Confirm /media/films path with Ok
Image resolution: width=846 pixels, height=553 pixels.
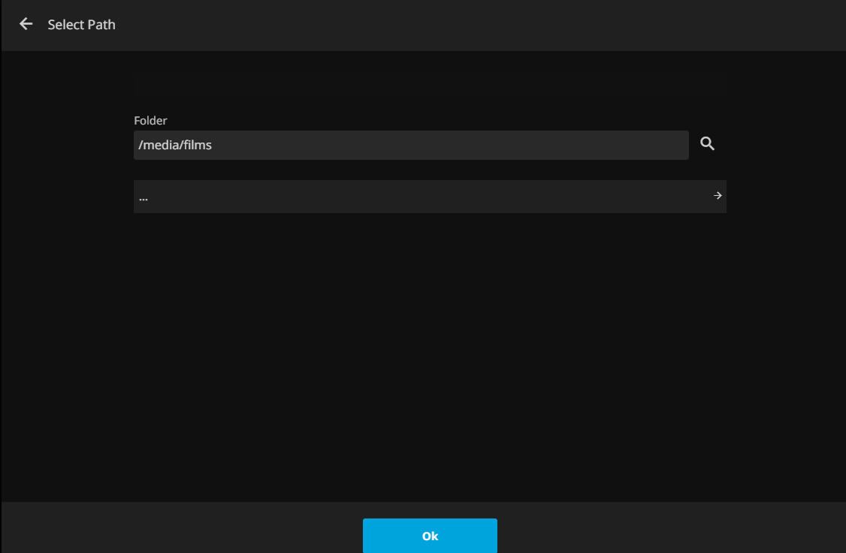click(430, 536)
